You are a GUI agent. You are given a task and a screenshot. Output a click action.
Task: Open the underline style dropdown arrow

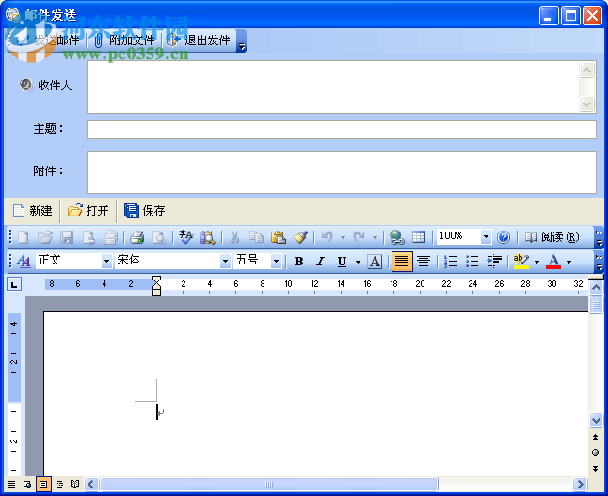point(358,262)
